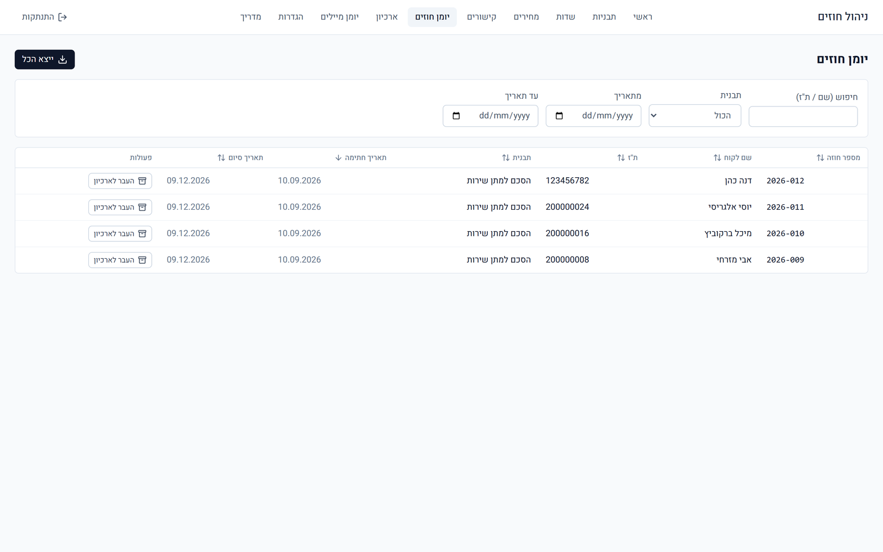This screenshot has height=552, width=883.
Task: Click contract number 2026-010
Action: pyautogui.click(x=785, y=234)
